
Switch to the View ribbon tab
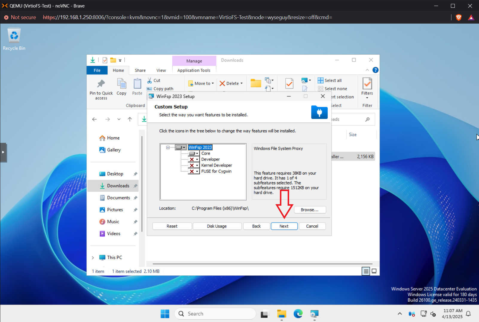[161, 70]
